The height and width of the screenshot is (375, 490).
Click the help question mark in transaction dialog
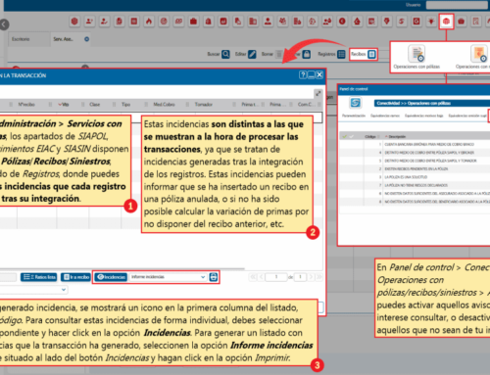click(303, 75)
